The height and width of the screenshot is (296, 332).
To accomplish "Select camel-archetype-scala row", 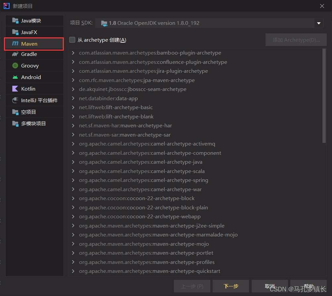I will (x=195, y=171).
